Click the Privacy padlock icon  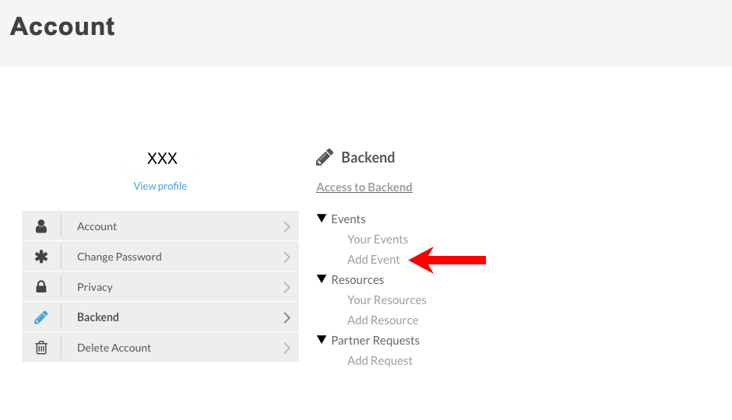[x=41, y=287]
